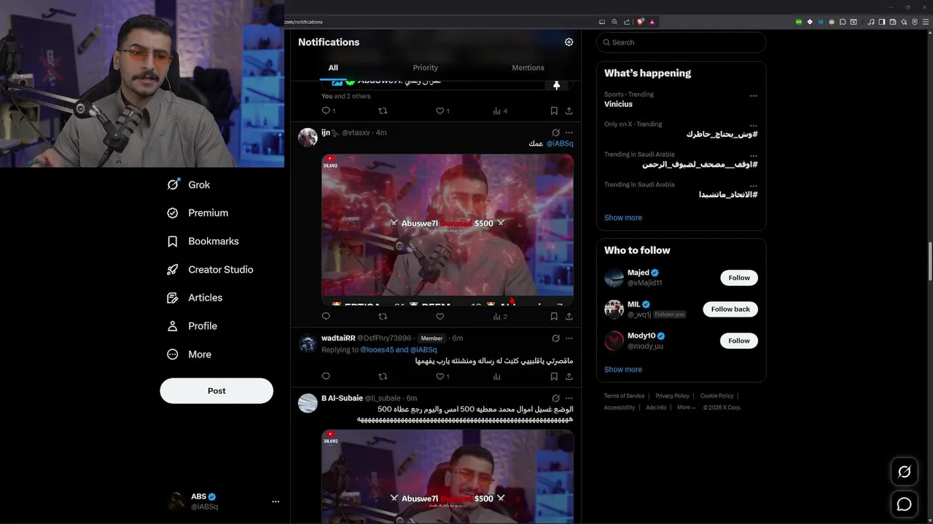Like wadtaiRR's post
933x524 pixels.
(442, 376)
